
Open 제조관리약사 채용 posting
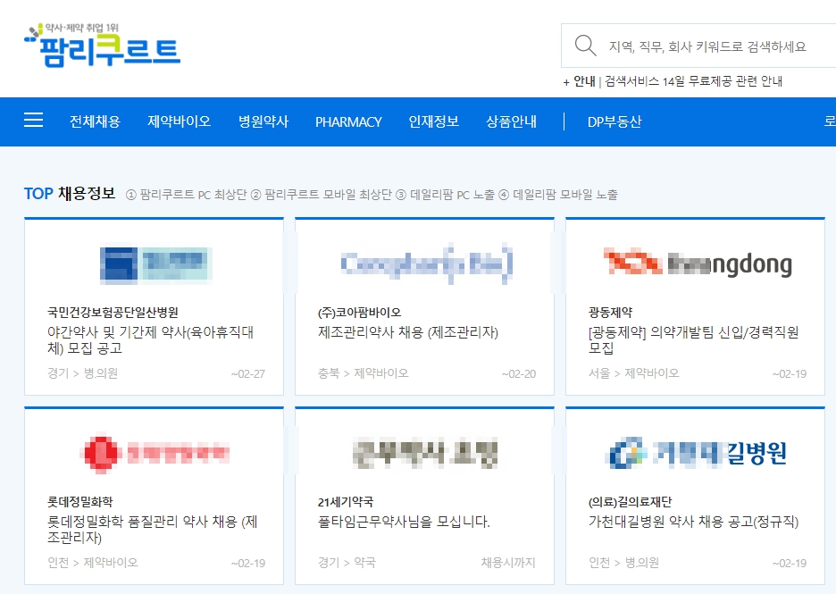[x=408, y=332]
